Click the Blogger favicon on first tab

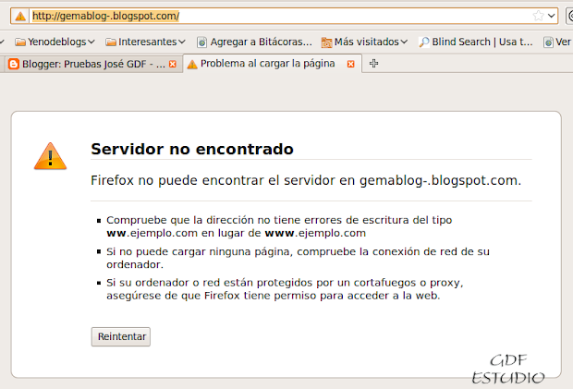14,65
